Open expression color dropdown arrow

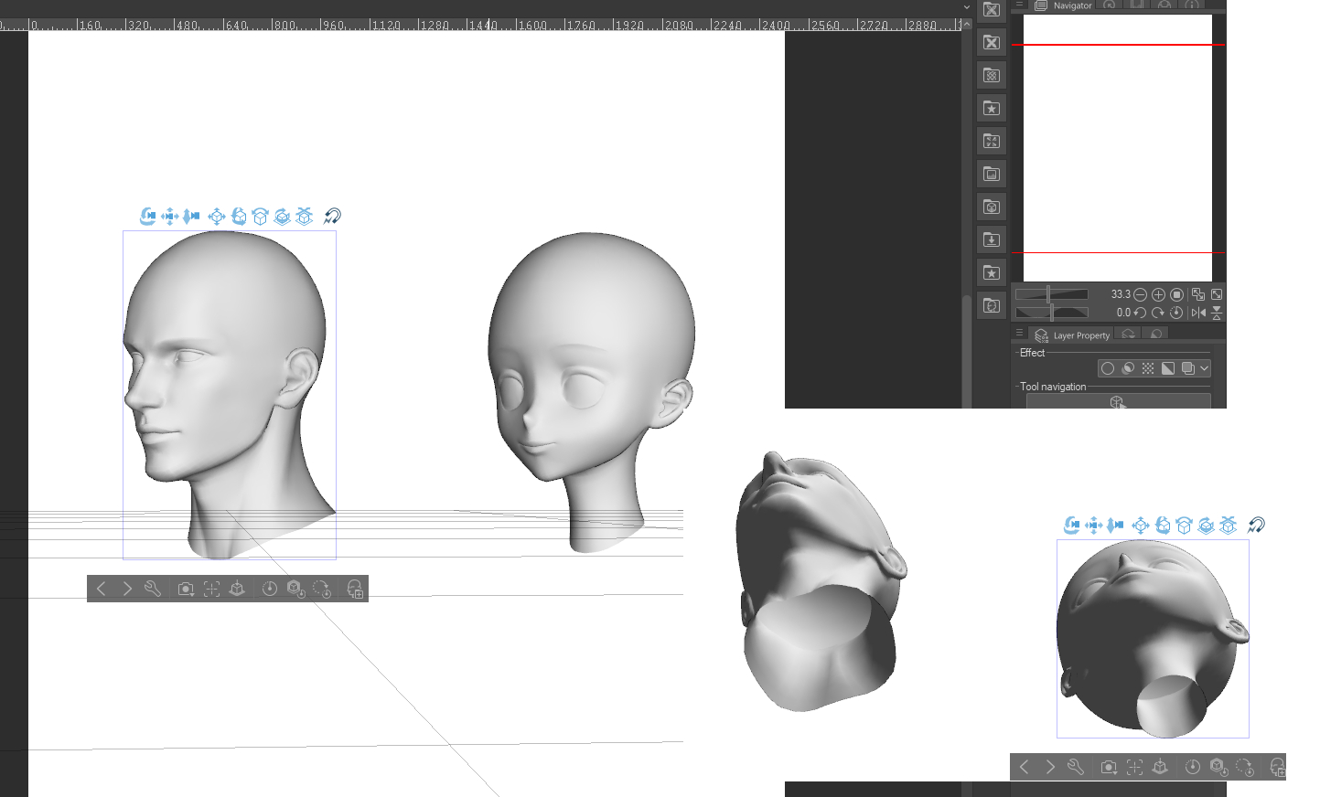1204,368
